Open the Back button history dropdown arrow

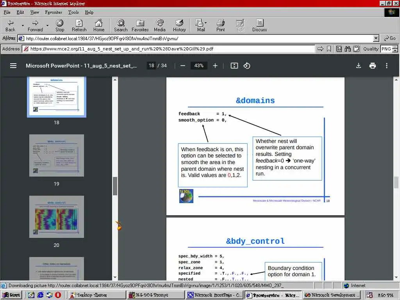click(22, 25)
